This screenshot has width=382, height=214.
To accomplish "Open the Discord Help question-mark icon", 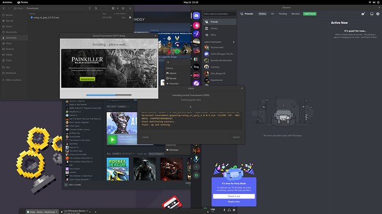I will click(378, 14).
